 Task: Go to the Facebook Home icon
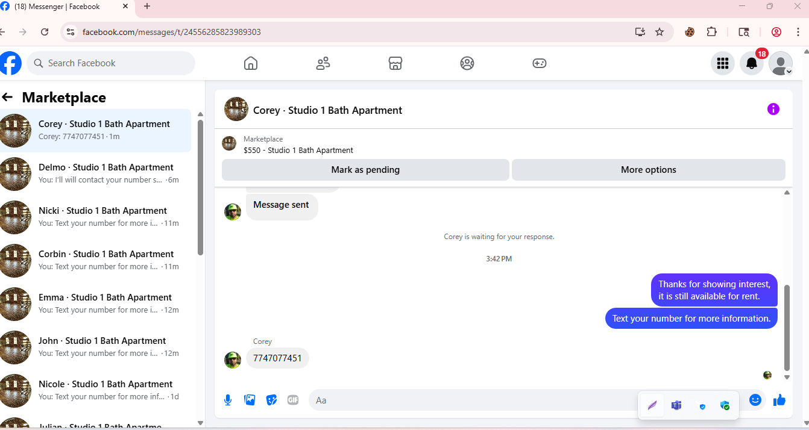point(251,63)
